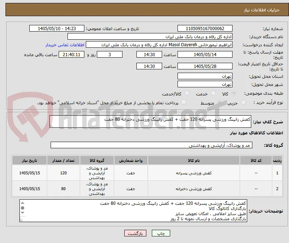
Task: Click the گروه کالا column header
Action: 97,160
